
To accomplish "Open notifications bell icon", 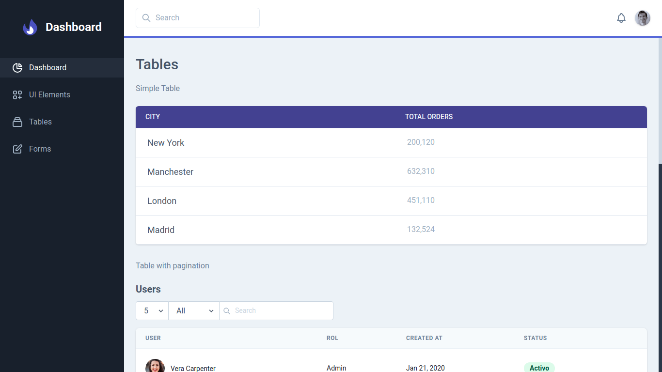I will tap(621, 18).
